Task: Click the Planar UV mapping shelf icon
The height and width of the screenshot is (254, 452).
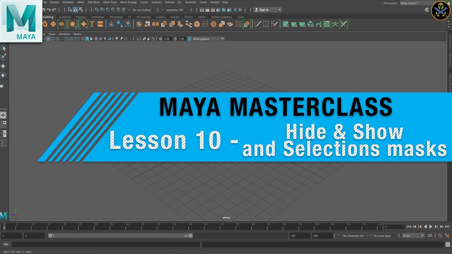Action: [286, 24]
